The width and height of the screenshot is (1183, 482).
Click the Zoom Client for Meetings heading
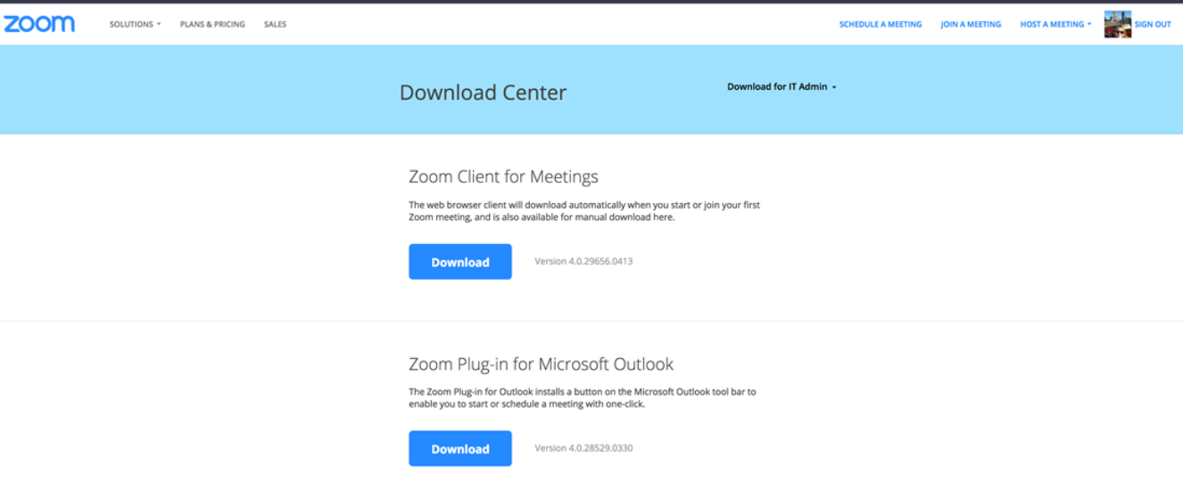(x=503, y=176)
